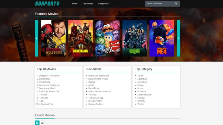Open the Trap movie link
223x125 pixels.
(x=41, y=101)
